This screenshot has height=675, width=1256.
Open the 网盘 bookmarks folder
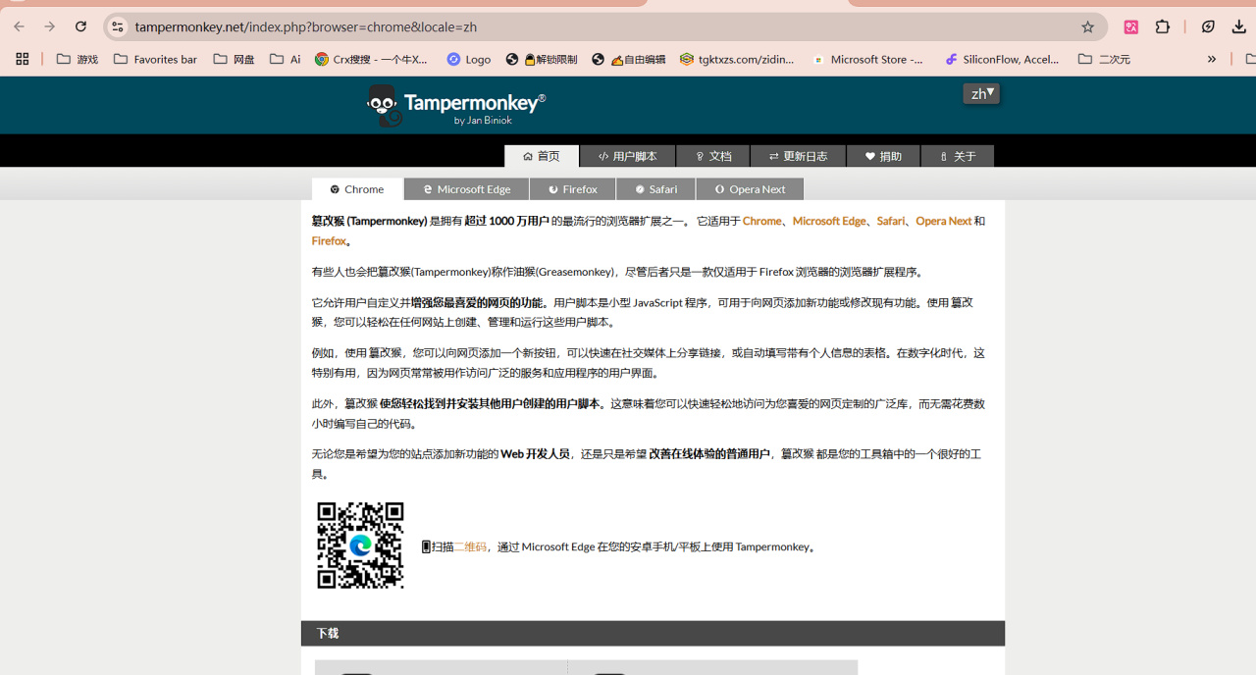pos(234,59)
